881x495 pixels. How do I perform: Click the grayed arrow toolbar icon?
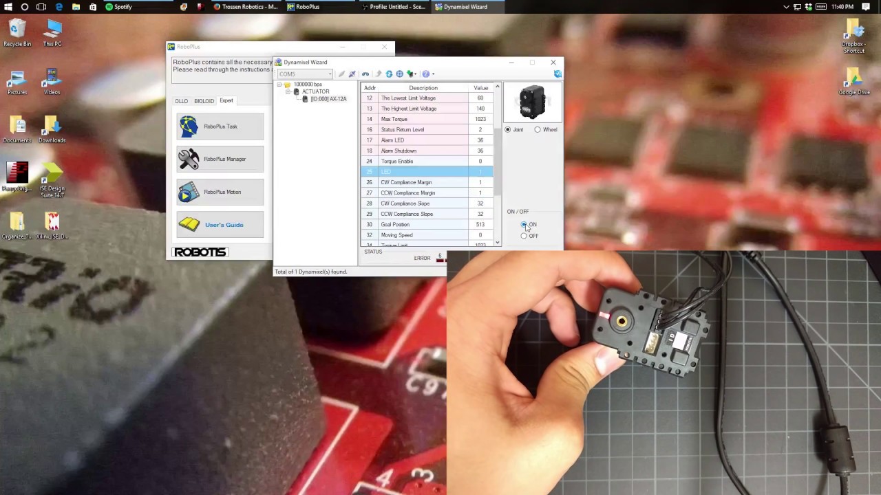coord(378,74)
